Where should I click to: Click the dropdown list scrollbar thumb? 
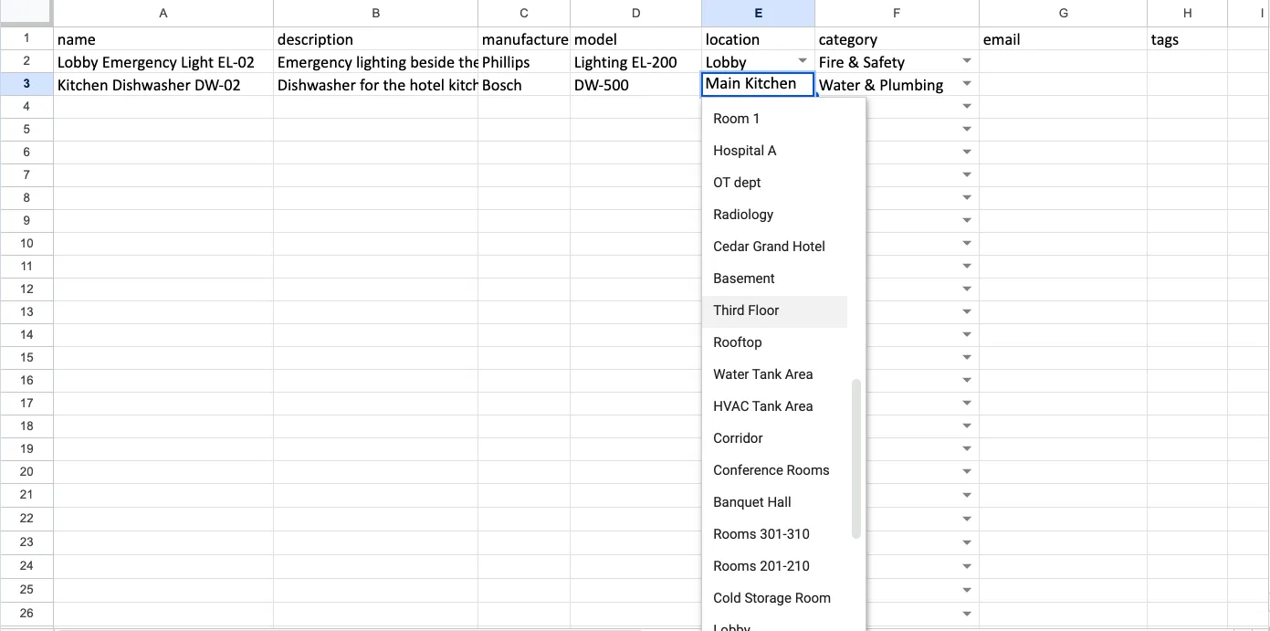click(x=856, y=459)
